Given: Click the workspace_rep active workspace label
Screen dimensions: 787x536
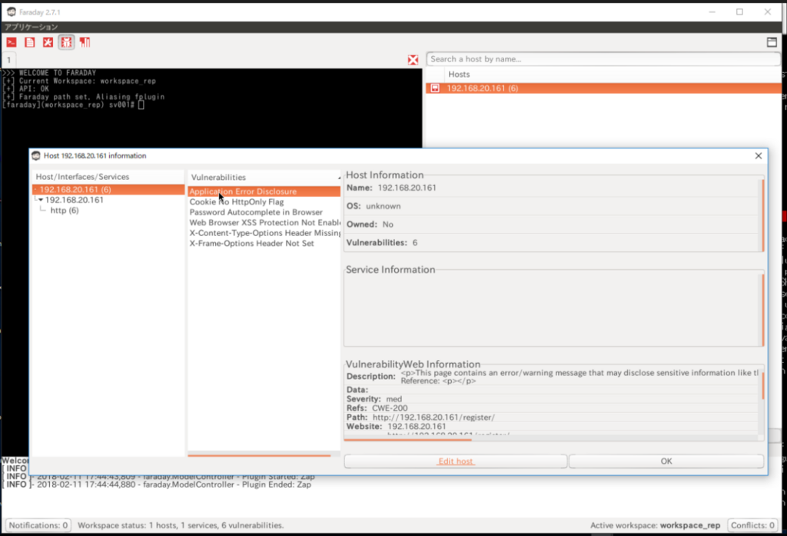Looking at the screenshot, I should coord(689,525).
